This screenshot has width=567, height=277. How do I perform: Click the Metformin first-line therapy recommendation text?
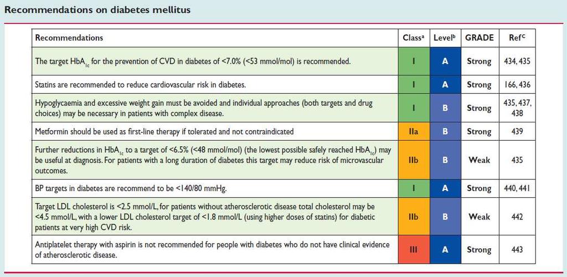click(x=164, y=132)
